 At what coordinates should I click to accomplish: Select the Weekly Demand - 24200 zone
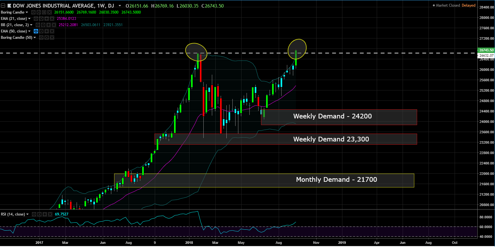point(339,117)
